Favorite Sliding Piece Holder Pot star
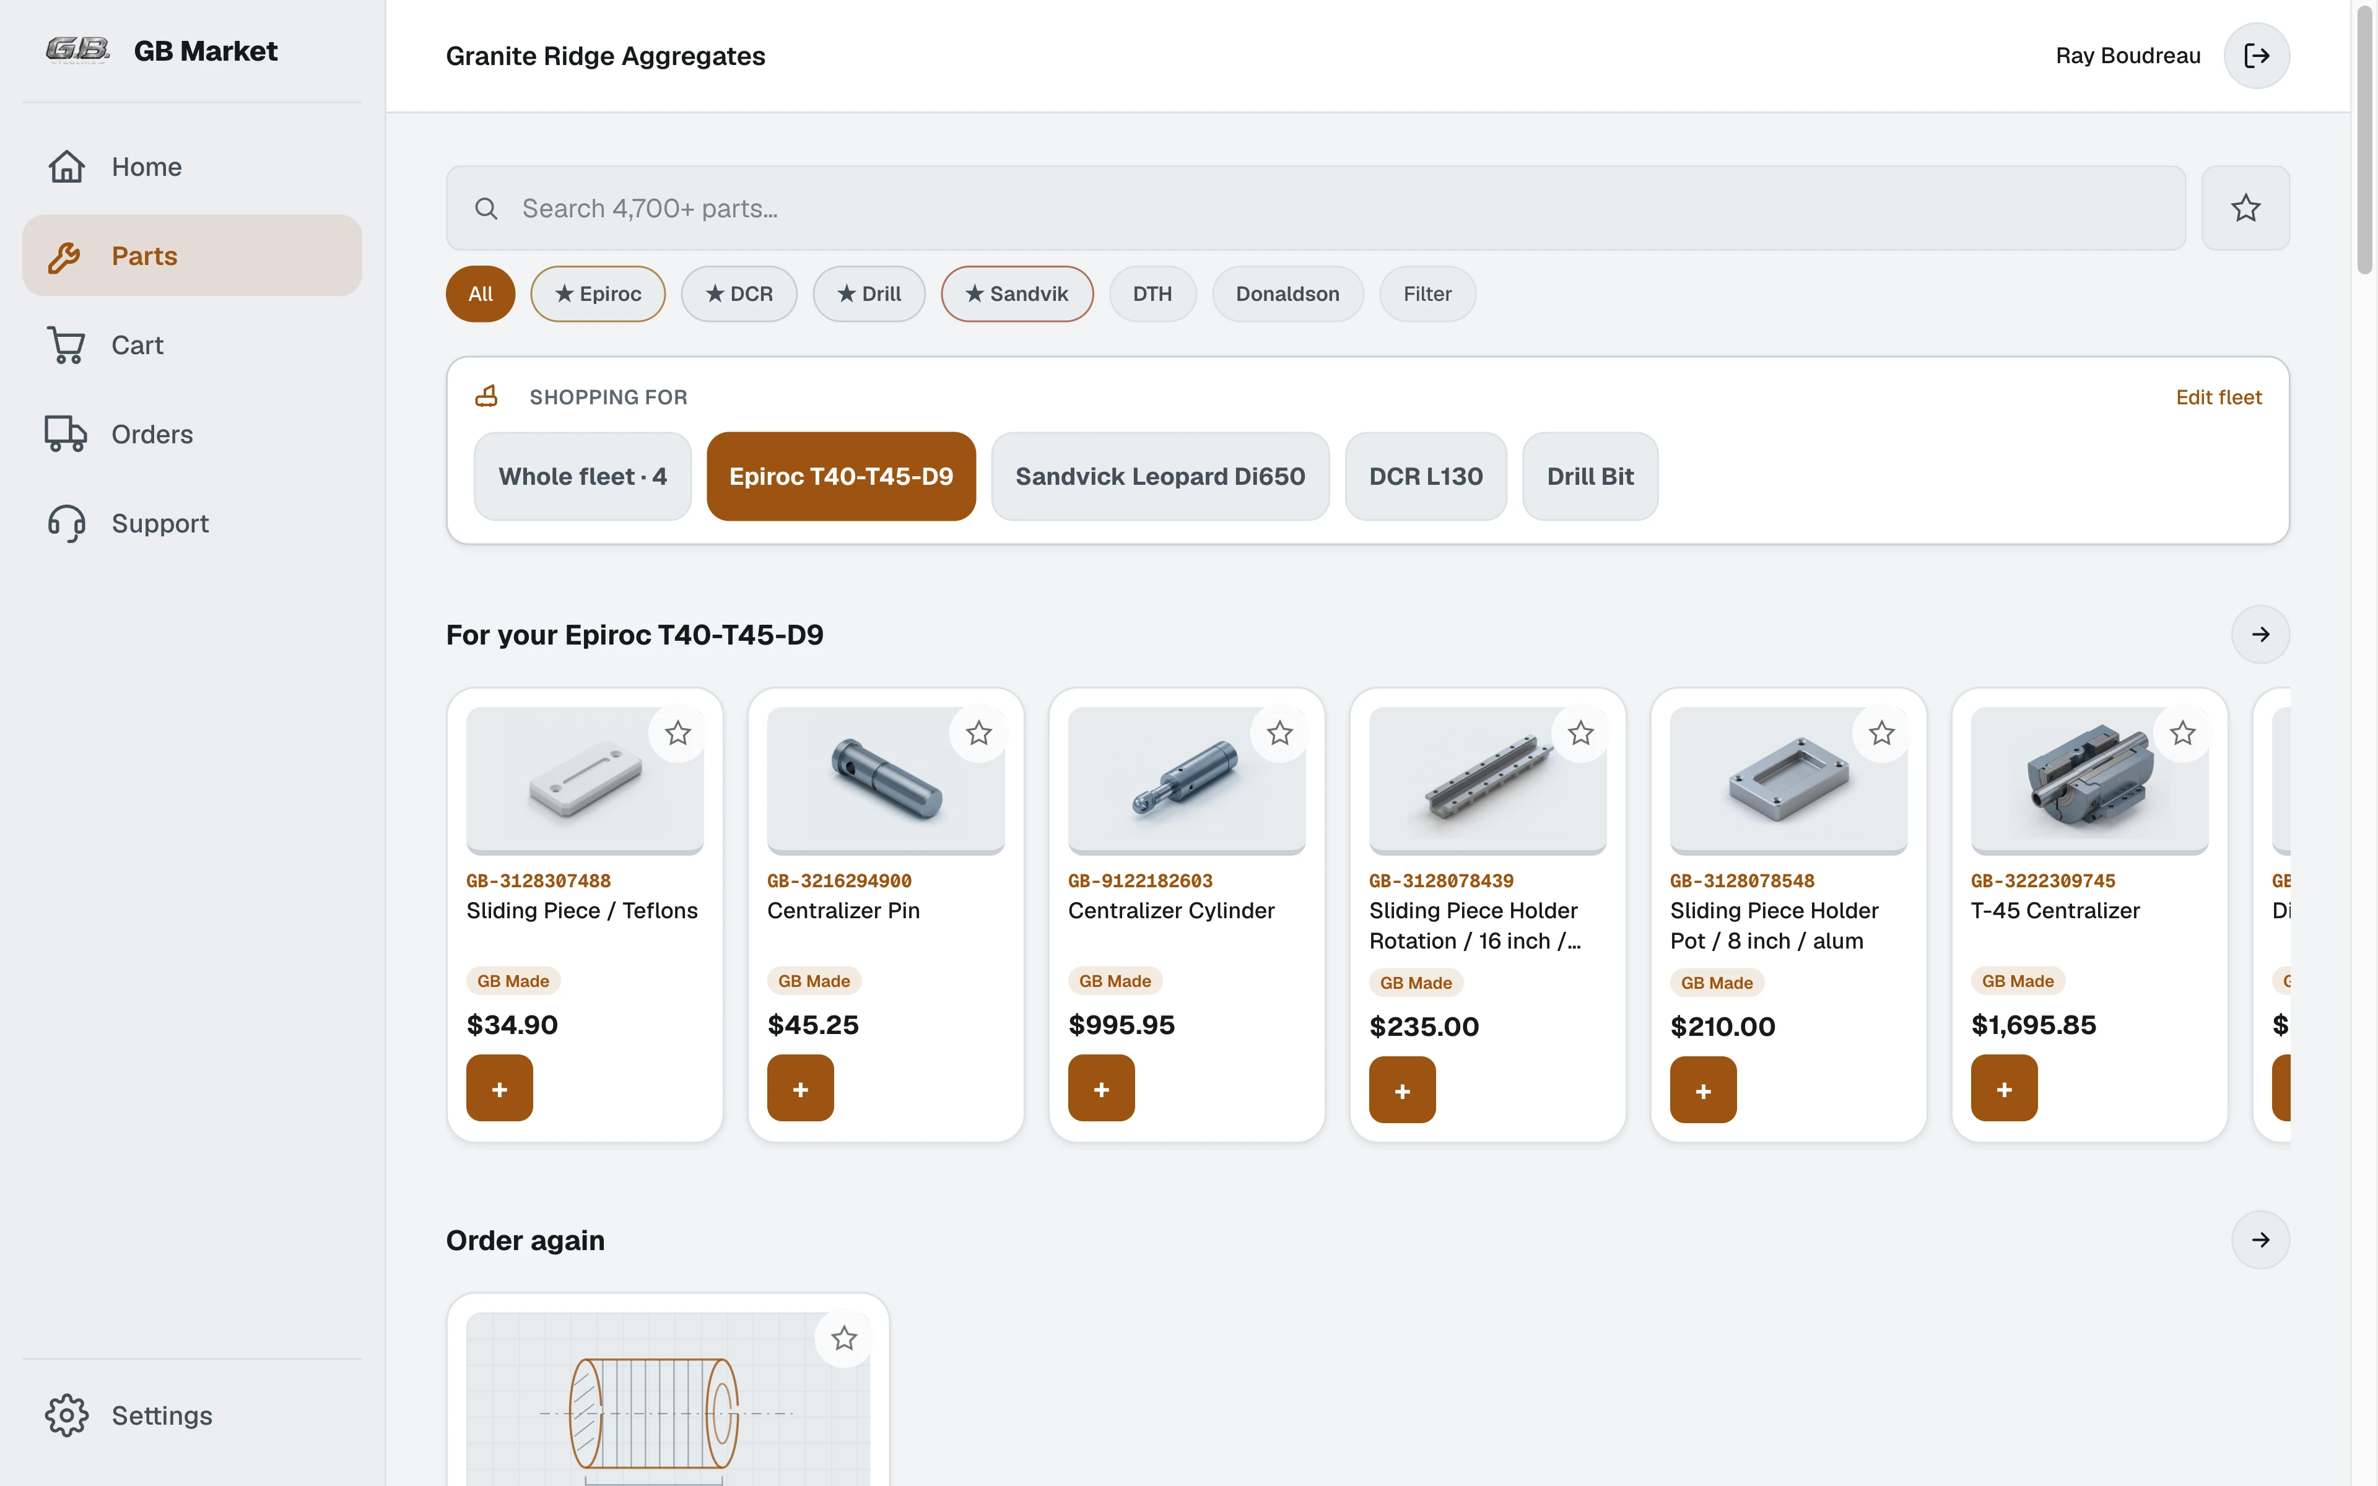This screenshot has width=2378, height=1486. pos(1882,733)
